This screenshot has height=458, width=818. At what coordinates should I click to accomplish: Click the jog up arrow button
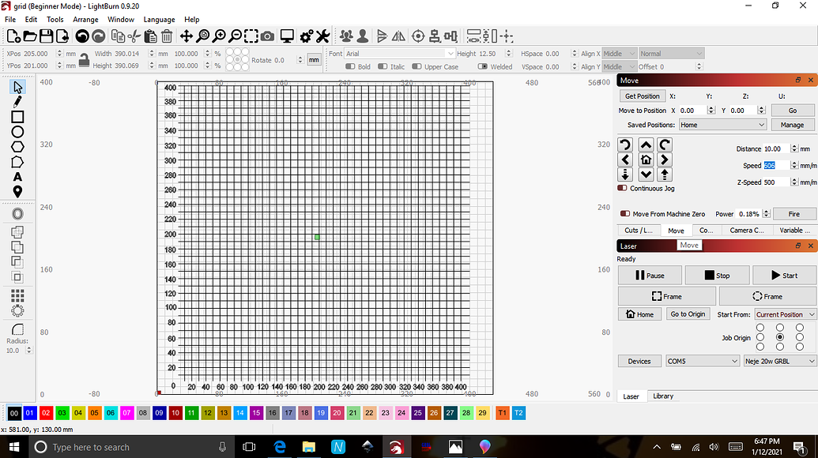point(646,145)
